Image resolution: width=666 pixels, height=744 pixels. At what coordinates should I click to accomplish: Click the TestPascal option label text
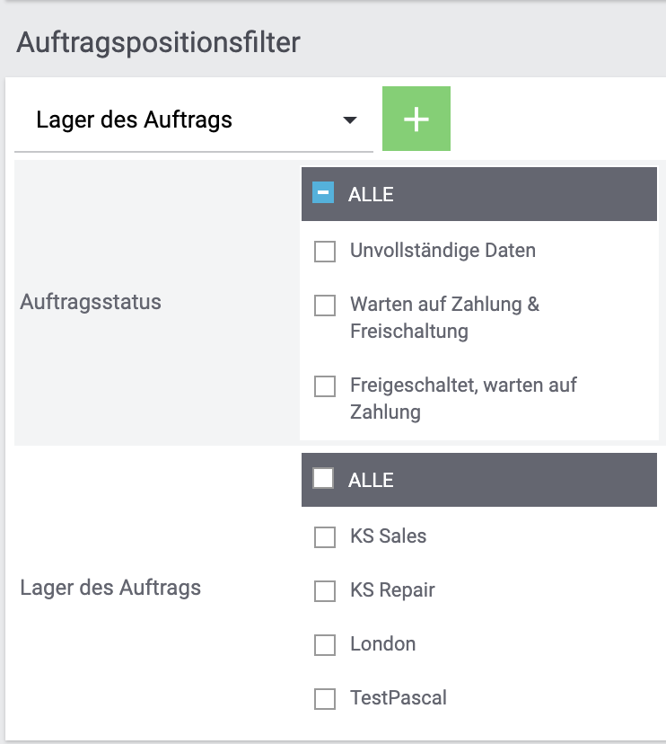398,698
